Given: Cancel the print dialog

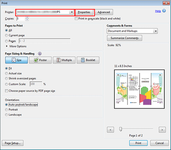Looking at the screenshot, I should (159, 143).
